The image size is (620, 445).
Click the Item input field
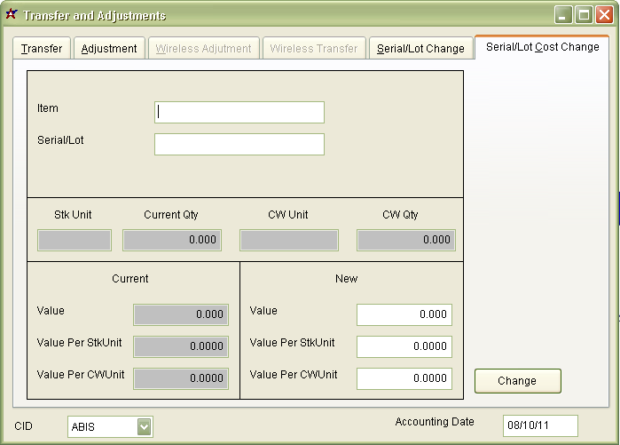(239, 112)
